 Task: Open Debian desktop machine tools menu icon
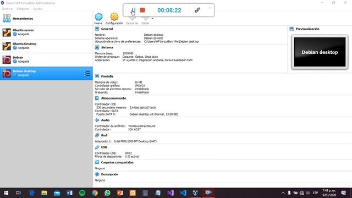[x=87, y=73]
